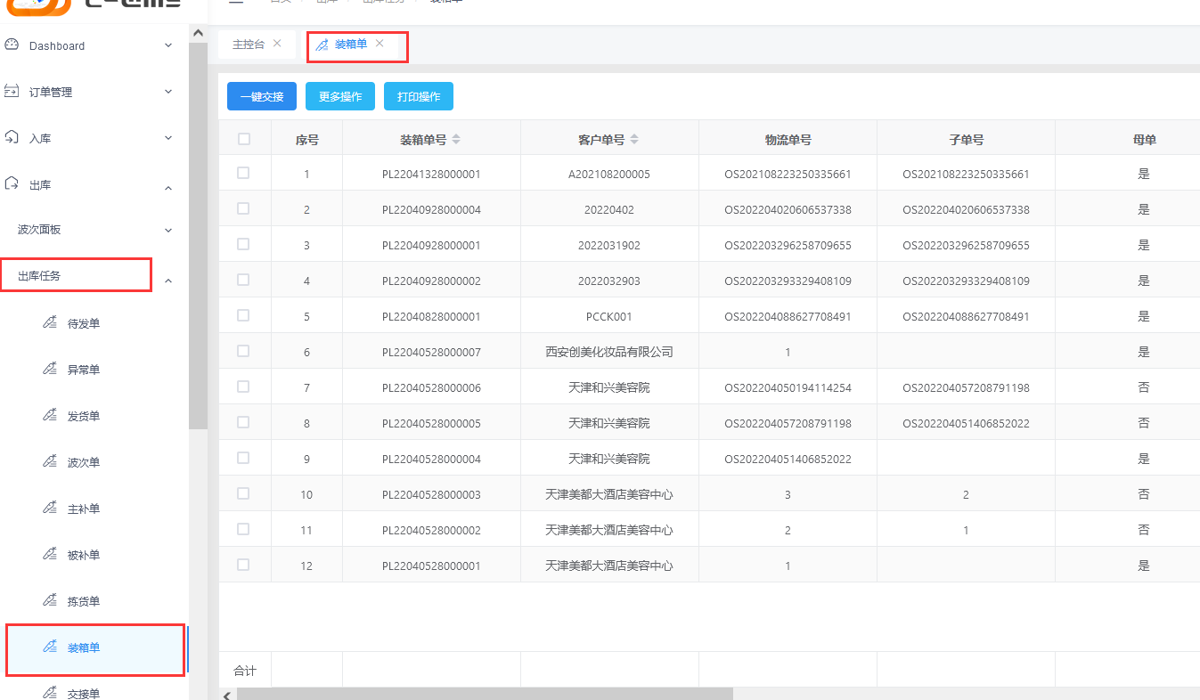Image resolution: width=1200 pixels, height=700 pixels.
Task: Click the icon beside 拣货单
Action: [50, 600]
